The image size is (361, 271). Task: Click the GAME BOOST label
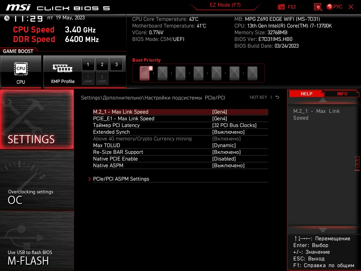[18, 51]
